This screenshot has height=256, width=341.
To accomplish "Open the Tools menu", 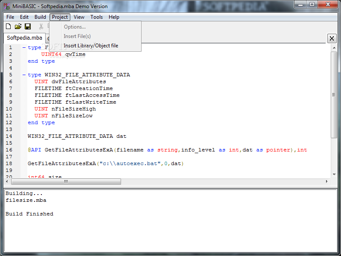I will (97, 17).
